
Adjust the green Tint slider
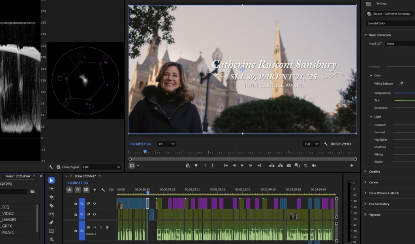click(405, 101)
